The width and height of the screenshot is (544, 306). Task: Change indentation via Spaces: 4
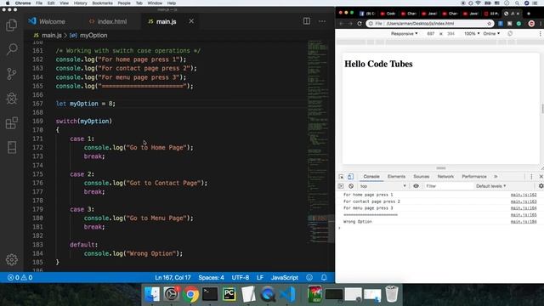(211, 278)
